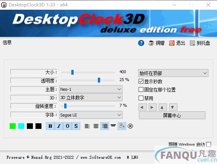Click the blue question mark help icon
Viewport: 217px width, 164px height.
[141, 43]
